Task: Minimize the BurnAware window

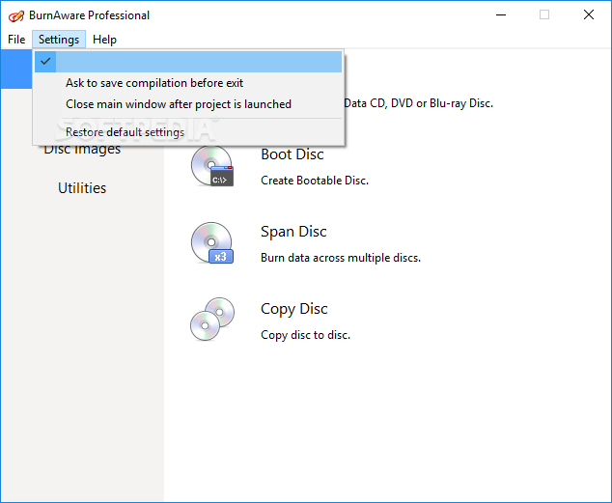Action: pyautogui.click(x=501, y=14)
